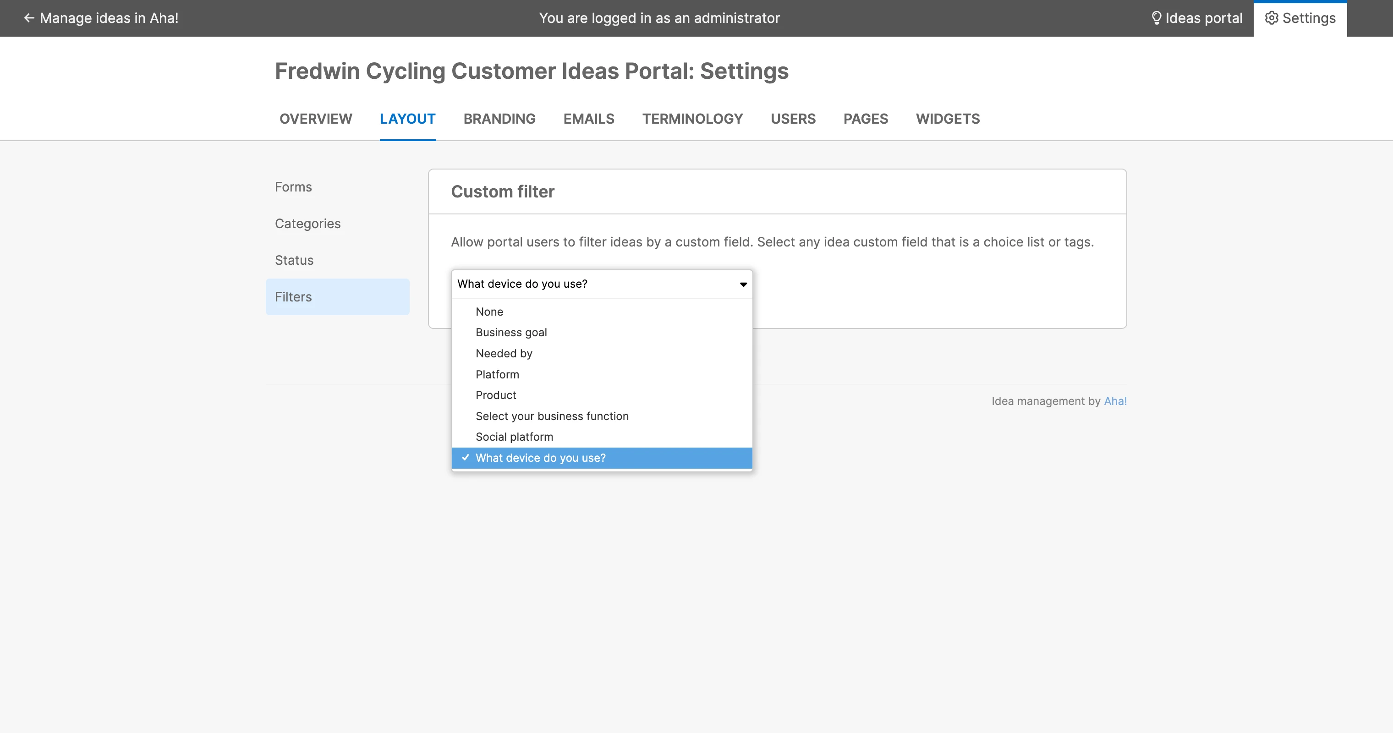Click the Settings gear icon
Viewport: 1393px width, 733px height.
click(1271, 18)
